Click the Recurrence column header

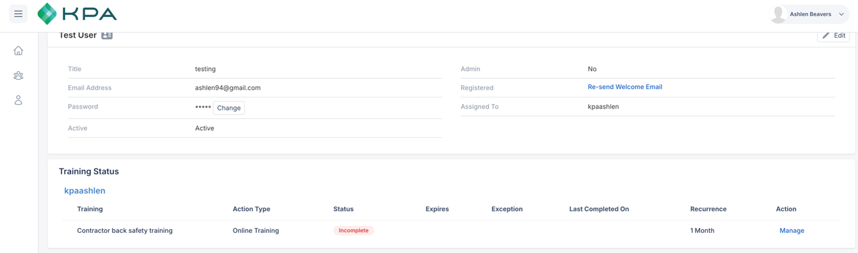[x=708, y=209]
